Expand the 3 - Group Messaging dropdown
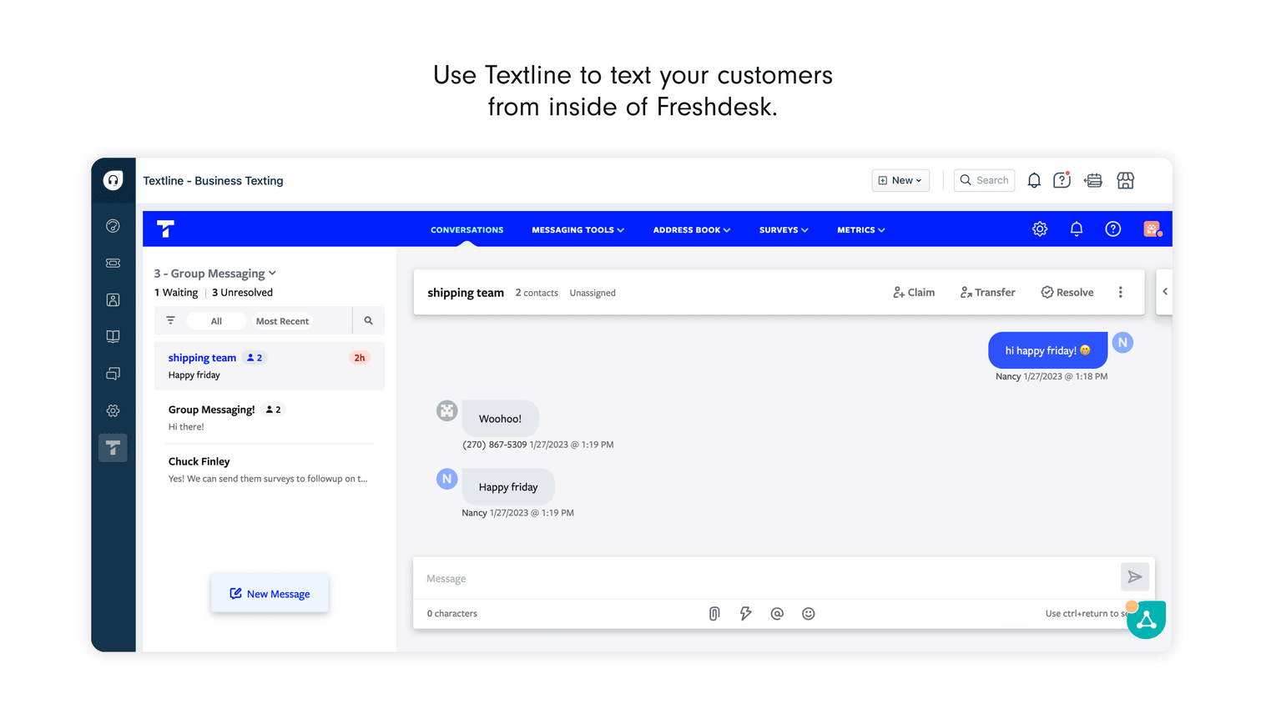The height and width of the screenshot is (709, 1266). pos(215,274)
